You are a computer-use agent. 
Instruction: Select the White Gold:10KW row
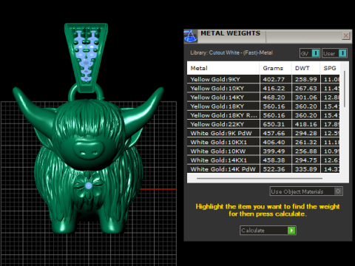[263, 151]
